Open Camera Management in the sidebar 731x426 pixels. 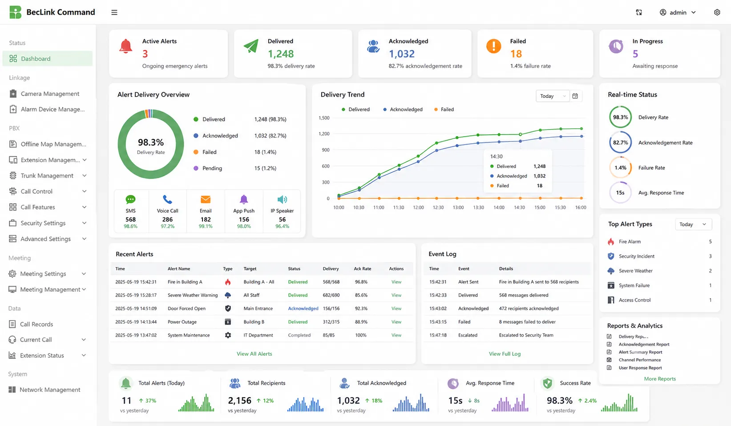(x=50, y=94)
